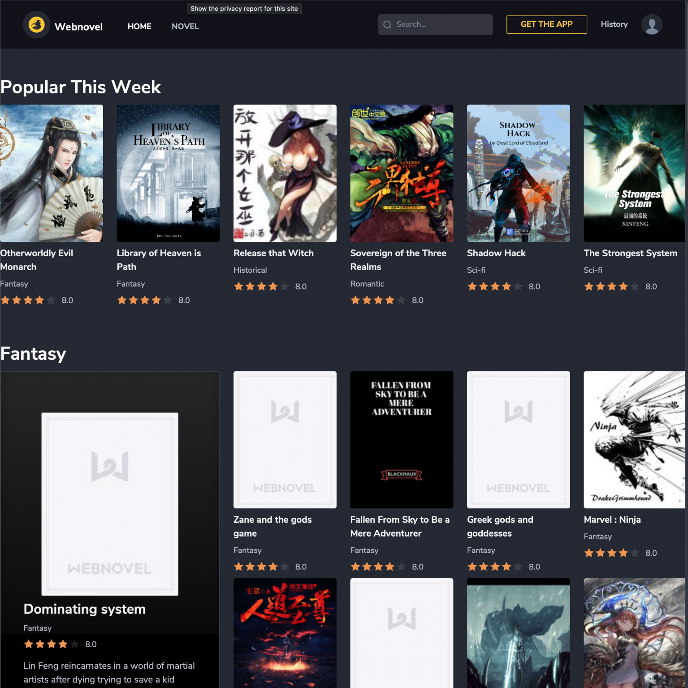Open the NOVEL menu item
This screenshot has width=688, height=688.
185,26
